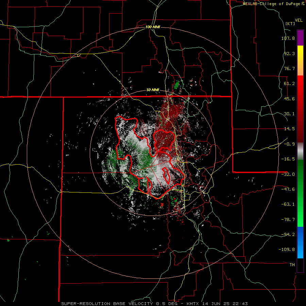This screenshot has width=306, height=306.
Task: Click the 0.5 DEG elevation text in the caption
Action: (x=167, y=304)
